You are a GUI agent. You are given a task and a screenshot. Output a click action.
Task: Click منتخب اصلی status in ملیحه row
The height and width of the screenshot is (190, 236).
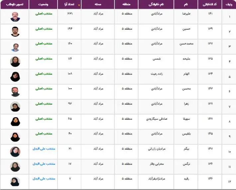tap(44, 59)
